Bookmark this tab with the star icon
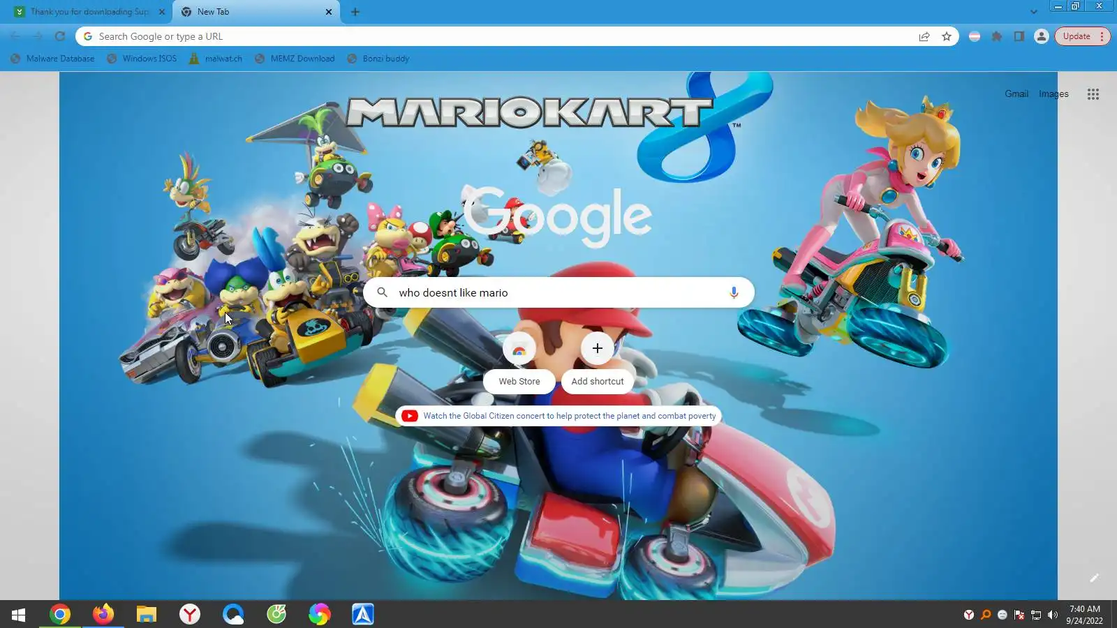Screen dimensions: 1117x628 pyautogui.click(x=947, y=36)
